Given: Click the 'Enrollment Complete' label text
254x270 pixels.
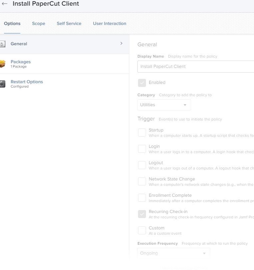Looking at the screenshot, I should pos(170,195).
